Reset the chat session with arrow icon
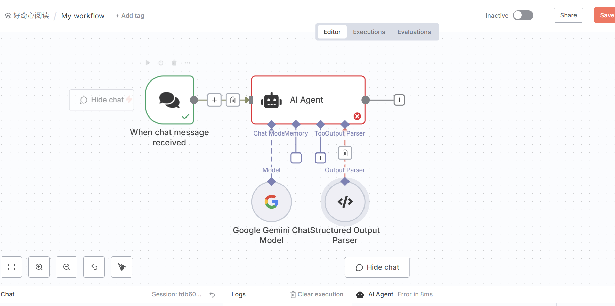615x306 pixels. pyautogui.click(x=212, y=294)
